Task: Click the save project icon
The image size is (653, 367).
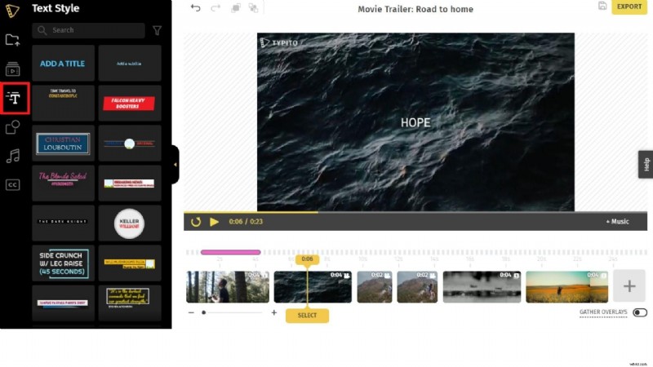Action: [602, 6]
